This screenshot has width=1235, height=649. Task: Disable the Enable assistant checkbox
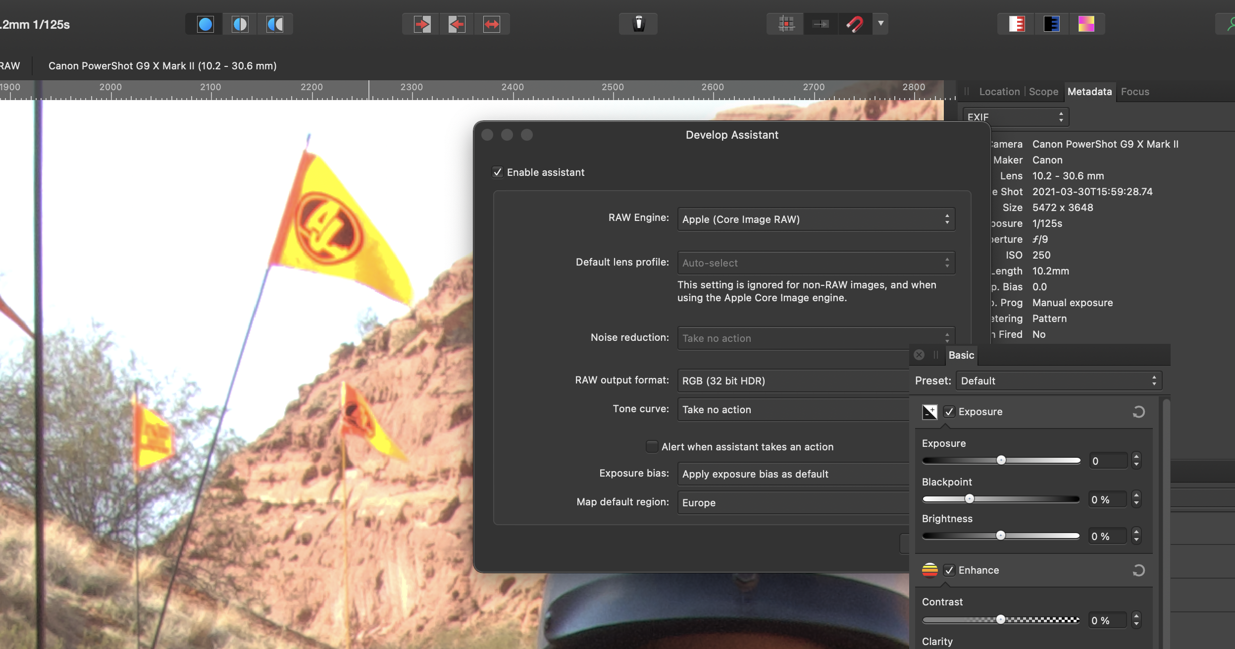click(497, 172)
